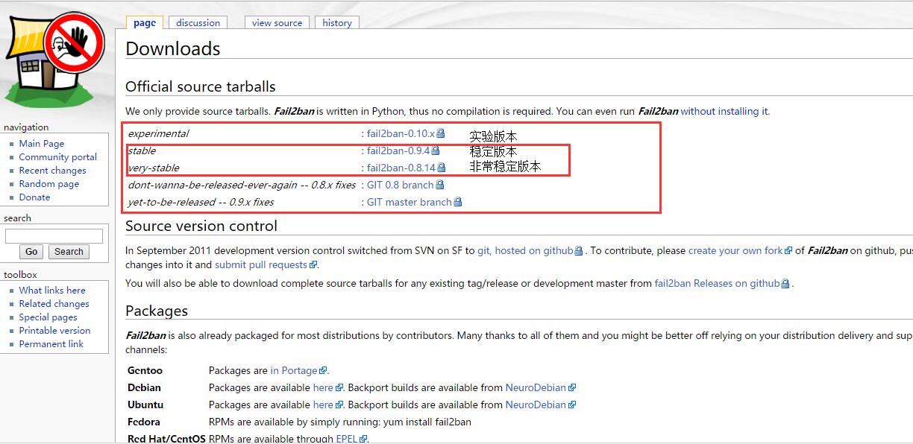Image resolution: width=913 pixels, height=444 pixels.
Task: Open Permanent link in toolbox
Action: click(51, 344)
